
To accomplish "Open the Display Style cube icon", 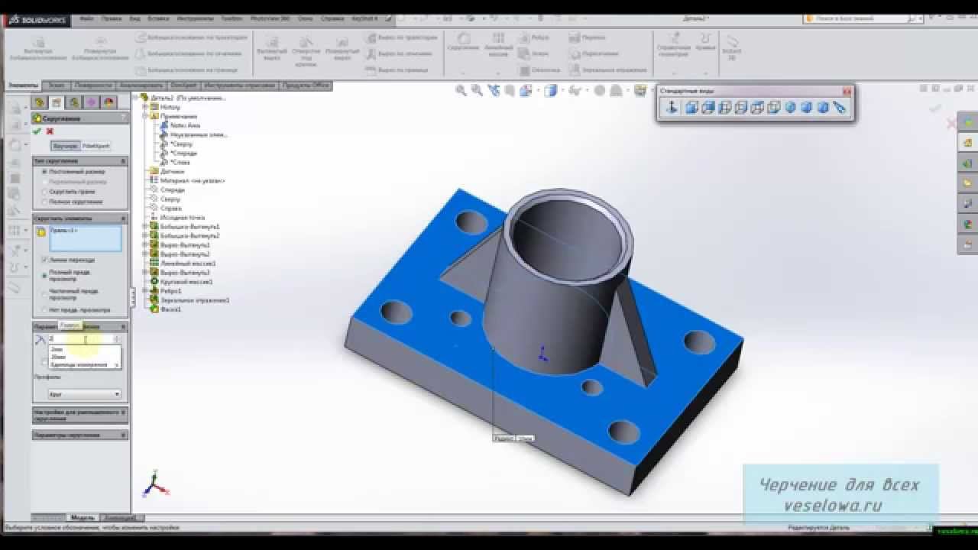I will click(x=551, y=90).
